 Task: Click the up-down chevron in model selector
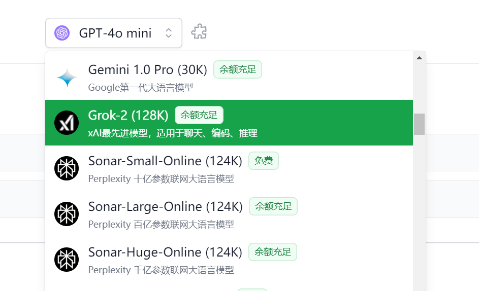pos(169,33)
